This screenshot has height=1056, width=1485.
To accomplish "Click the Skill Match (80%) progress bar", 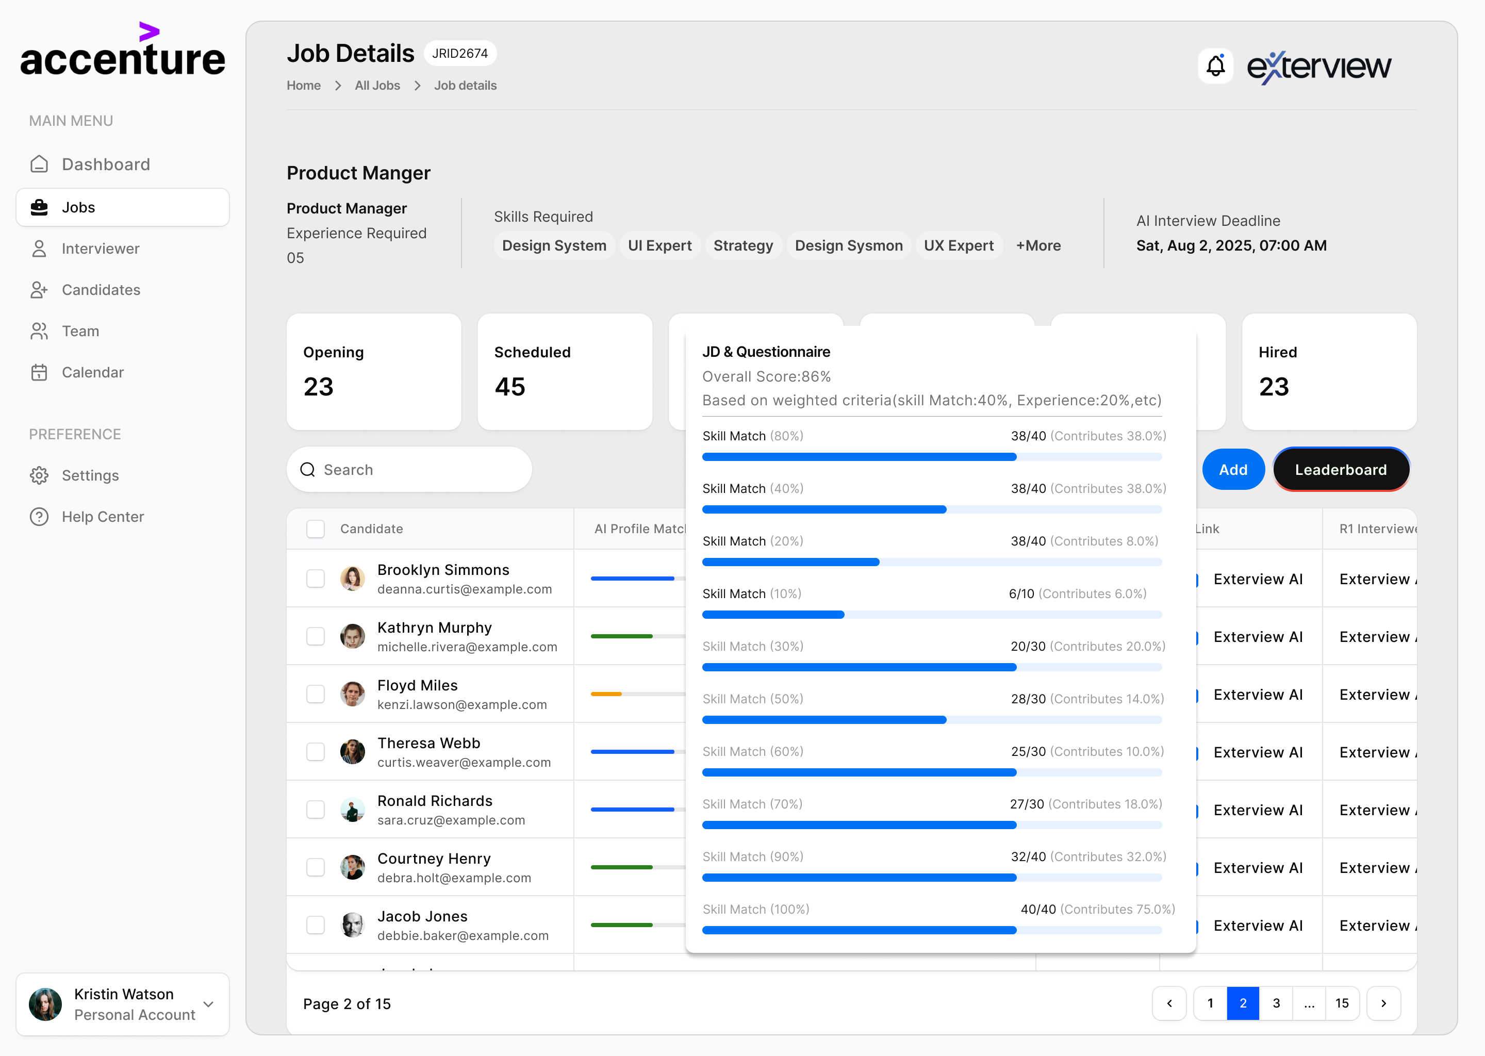I will tap(931, 457).
